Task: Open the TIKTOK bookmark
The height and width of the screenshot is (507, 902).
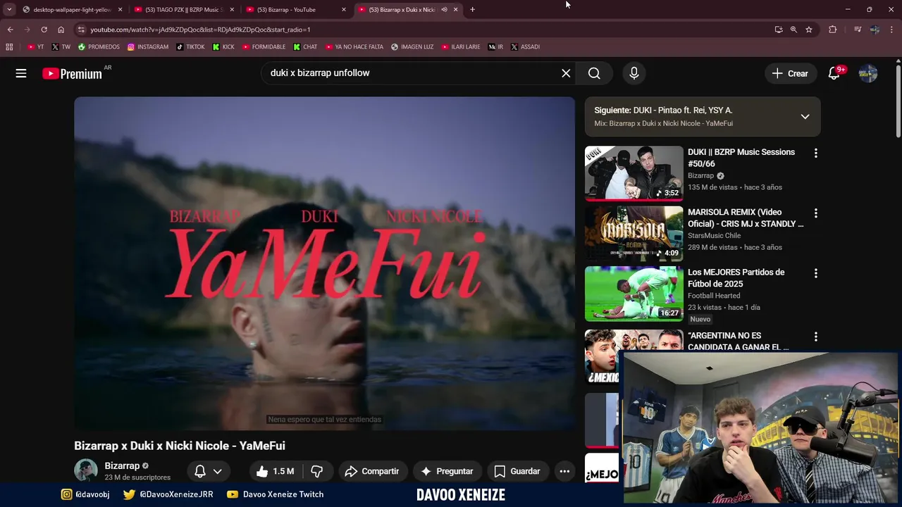Action: [x=191, y=47]
